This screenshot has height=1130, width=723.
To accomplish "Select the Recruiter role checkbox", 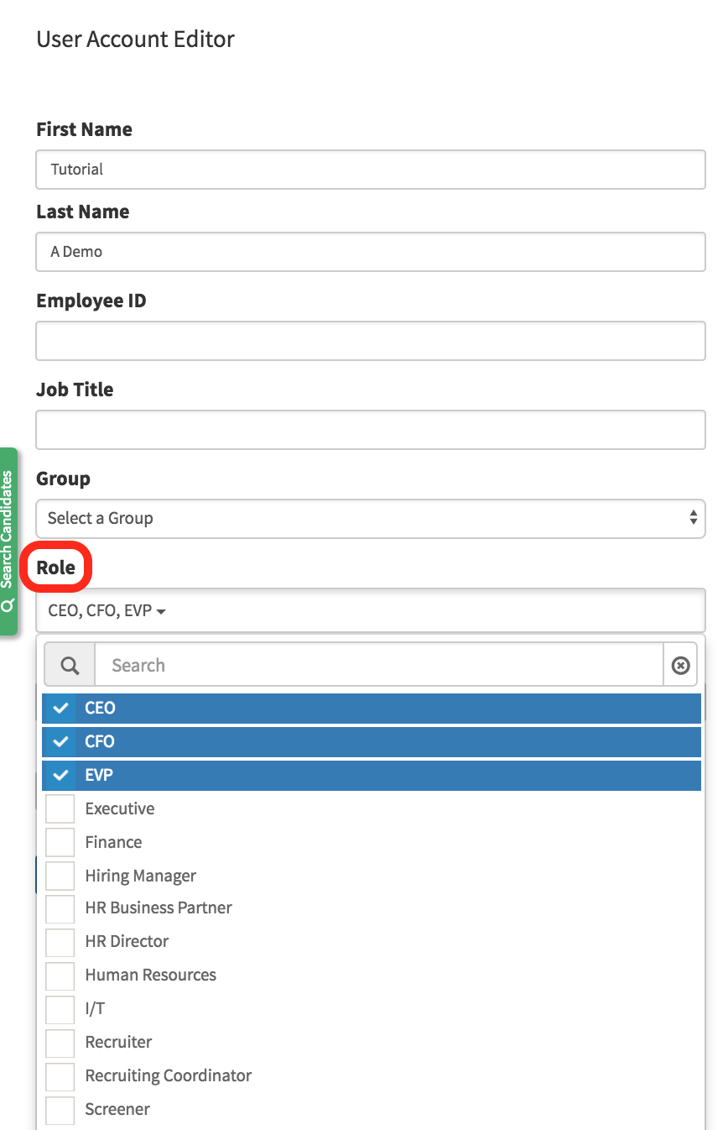I will coord(60,1043).
